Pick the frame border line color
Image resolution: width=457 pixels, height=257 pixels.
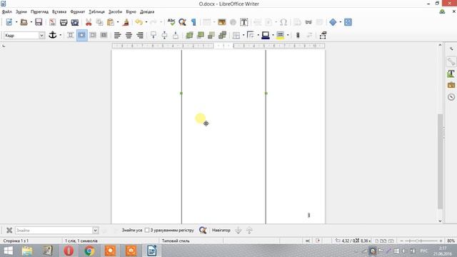266,35
